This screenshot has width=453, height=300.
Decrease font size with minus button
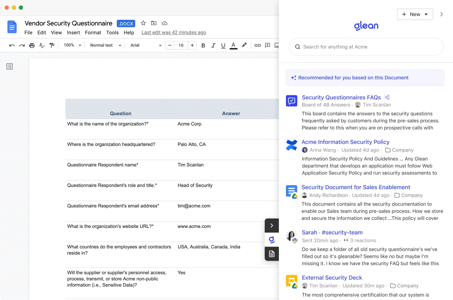pyautogui.click(x=170, y=45)
